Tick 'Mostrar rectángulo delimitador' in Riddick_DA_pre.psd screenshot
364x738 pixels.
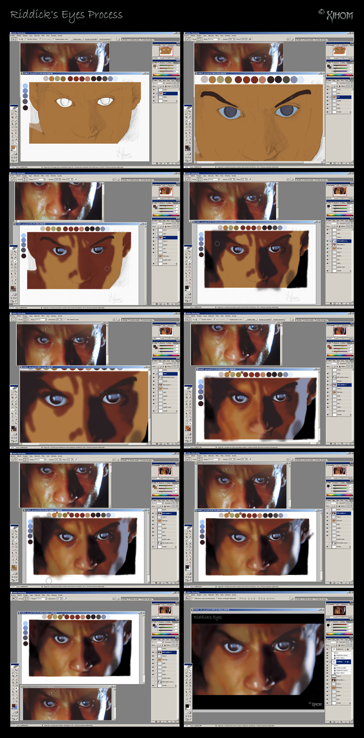217,599
